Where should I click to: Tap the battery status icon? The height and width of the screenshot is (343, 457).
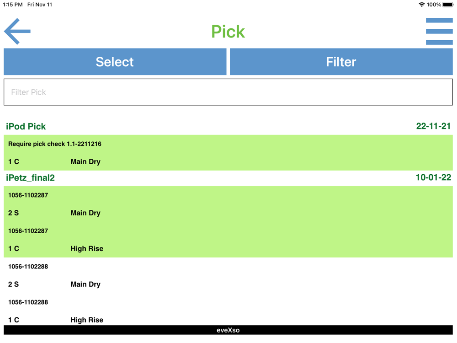tap(448, 5)
